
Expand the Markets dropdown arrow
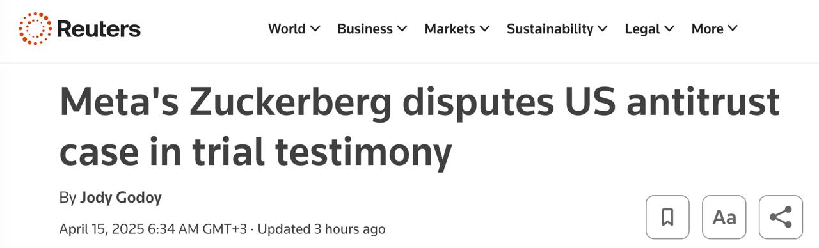[484, 29]
